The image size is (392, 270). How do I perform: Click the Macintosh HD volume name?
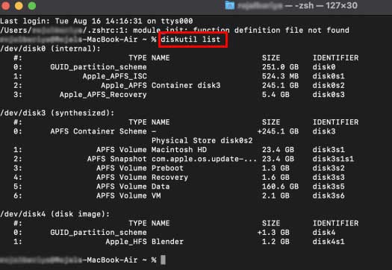[179, 150]
